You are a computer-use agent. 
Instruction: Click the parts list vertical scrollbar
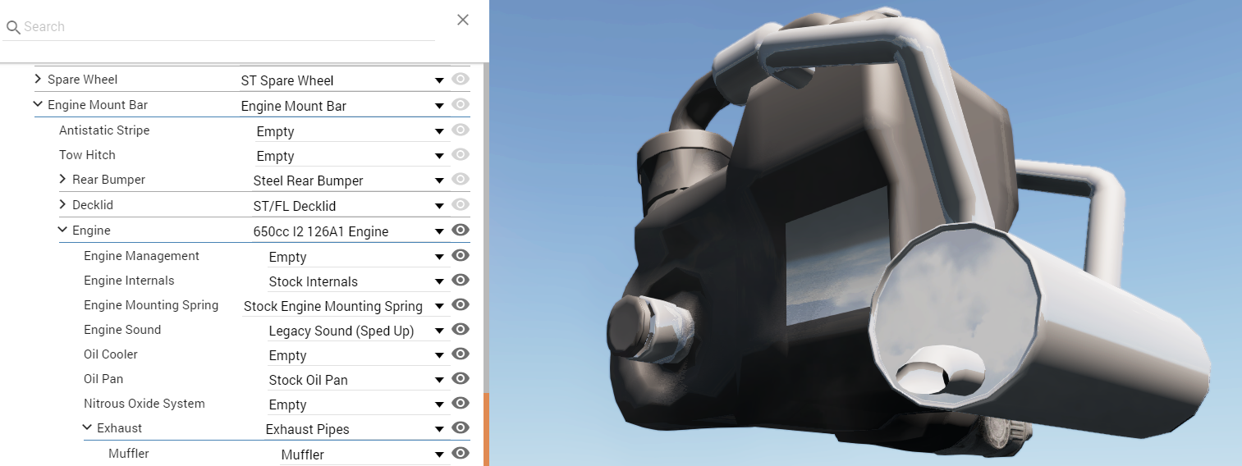point(485,429)
